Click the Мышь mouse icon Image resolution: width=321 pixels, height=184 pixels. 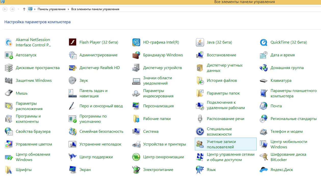pos(9,93)
